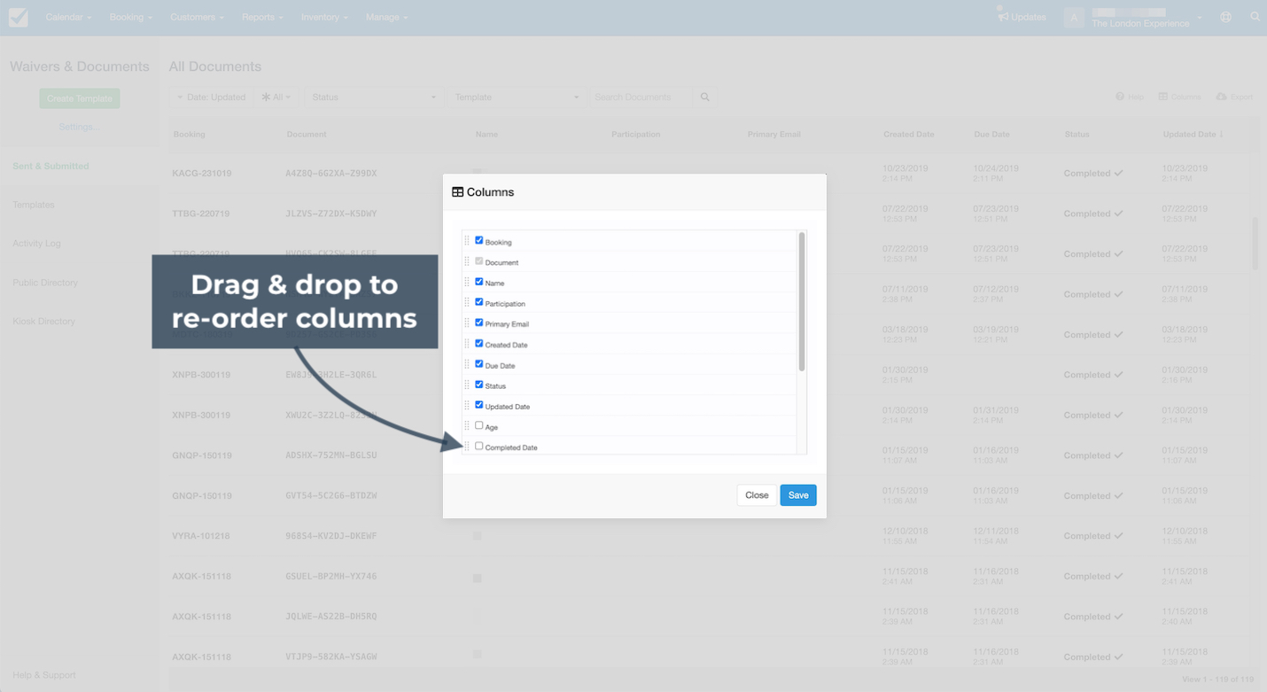Viewport: 1267px width, 692px height.
Task: Uncheck the Created Date column checkbox
Action: [479, 343]
